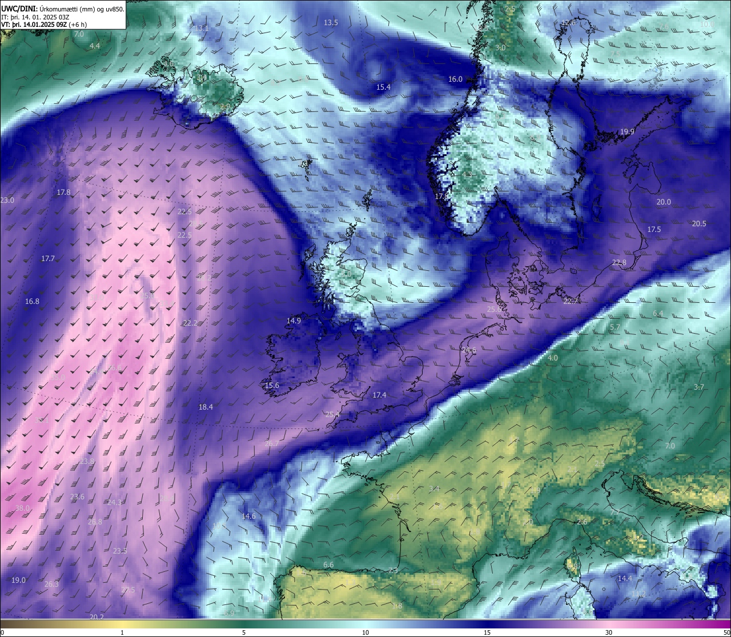This screenshot has height=637, width=731.
Task: Click the 14.6 value on the map
Action: 248,516
